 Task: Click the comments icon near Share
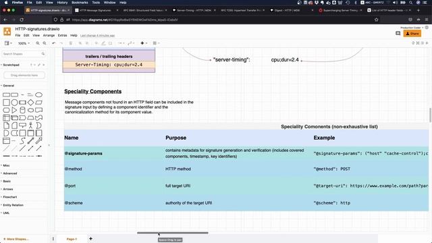pos(398,33)
